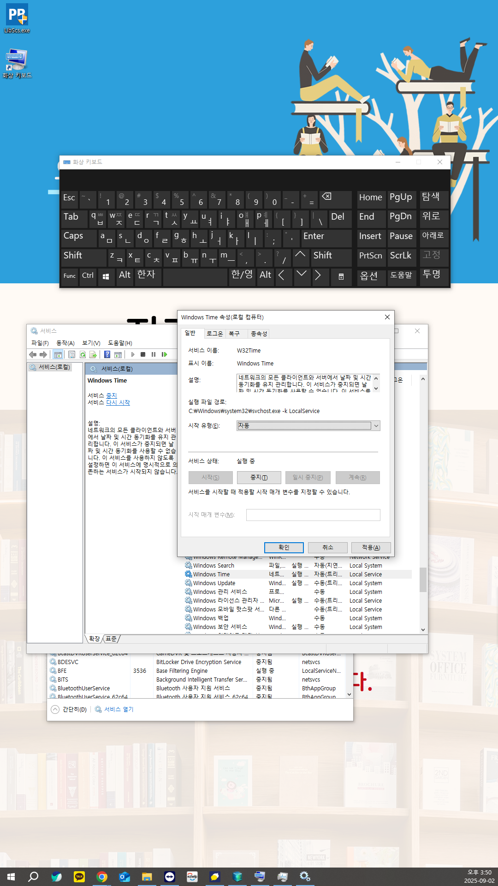Screen dimensions: 498x886
Task: Toggle left Alt key on on-screen keyboard
Action: [125, 276]
